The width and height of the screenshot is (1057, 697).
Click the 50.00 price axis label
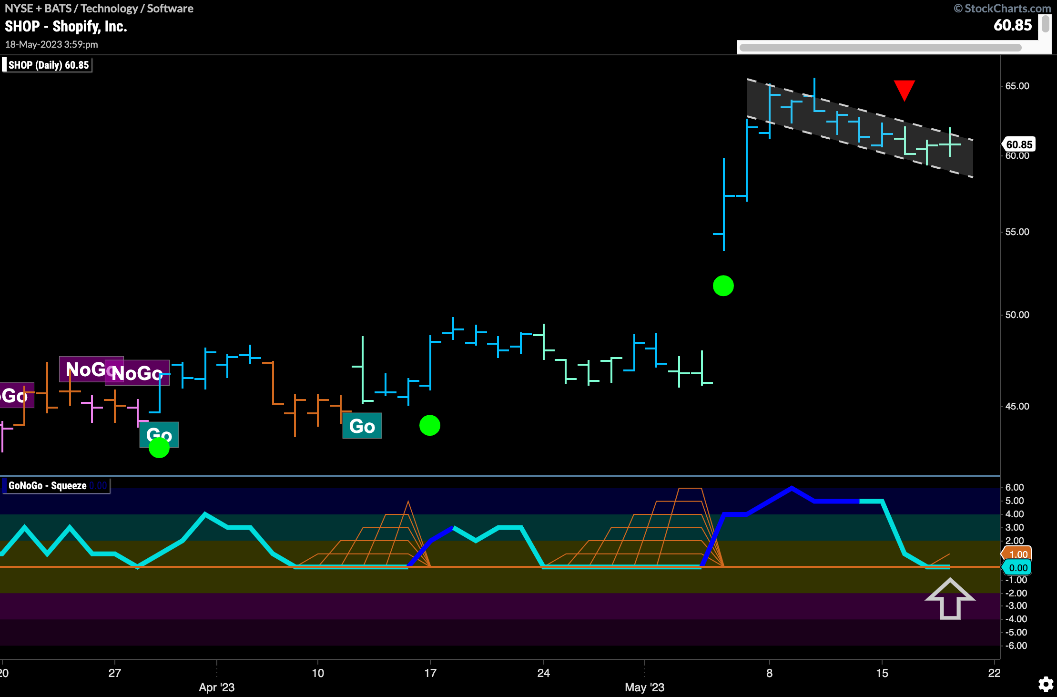(1017, 315)
